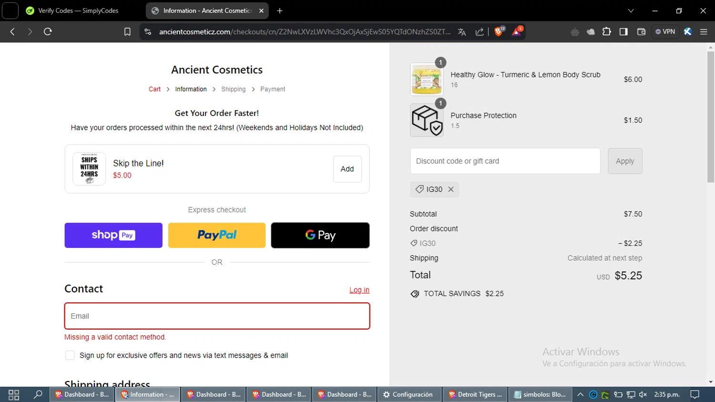Screen dimensions: 715x402
Task: Open Brave Rewards triangle icon
Action: [x=517, y=31]
